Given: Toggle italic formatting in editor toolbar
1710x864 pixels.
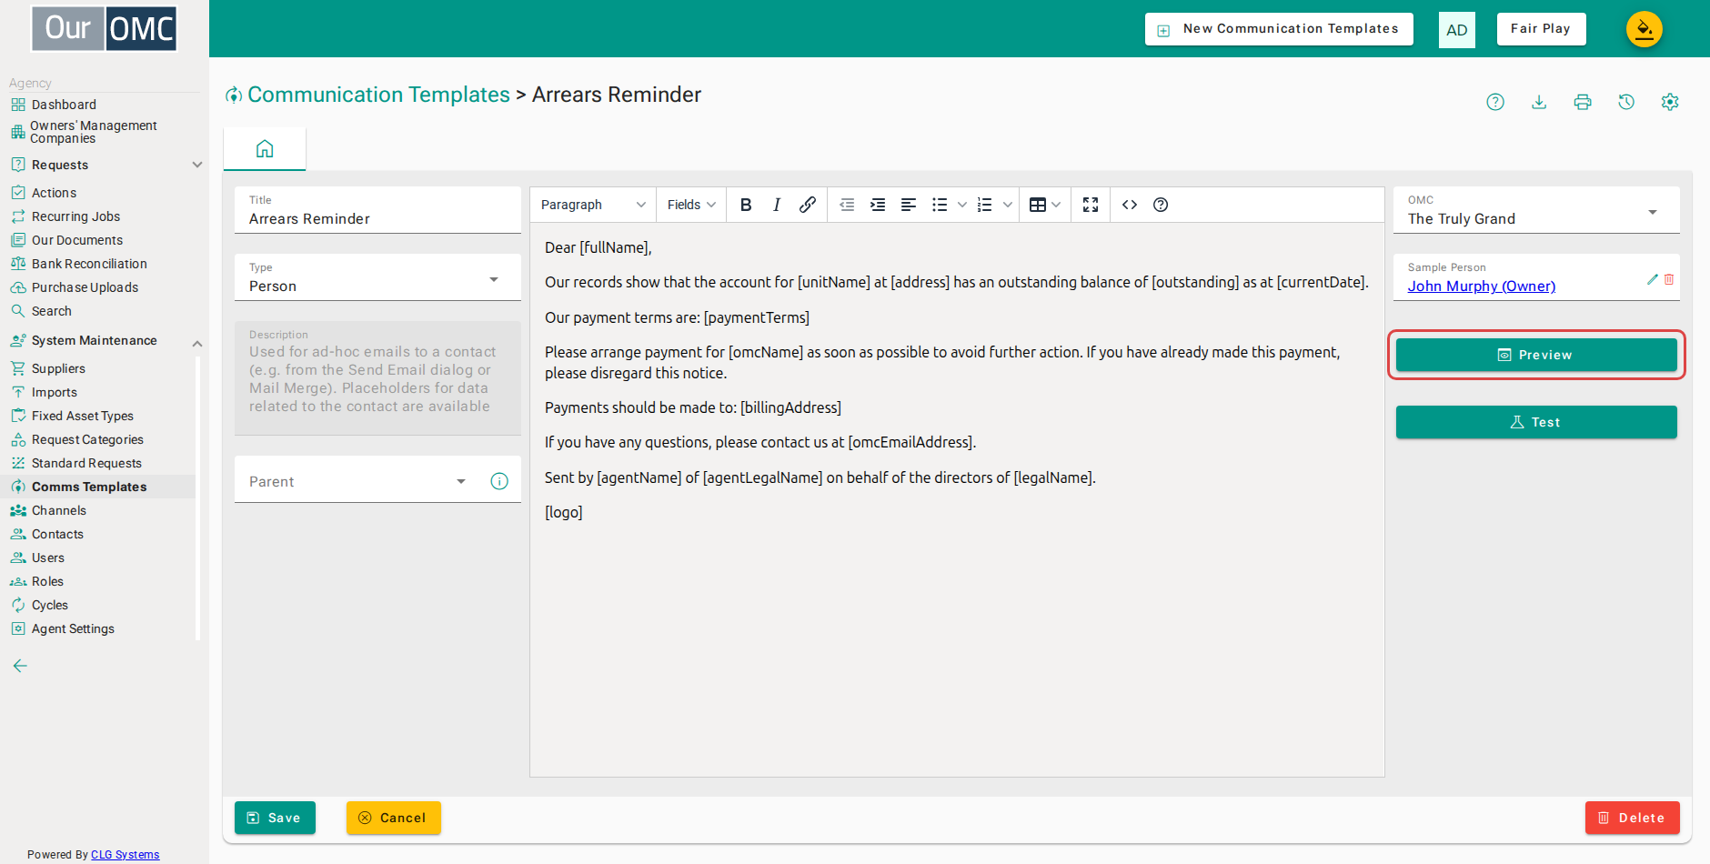Looking at the screenshot, I should (777, 205).
